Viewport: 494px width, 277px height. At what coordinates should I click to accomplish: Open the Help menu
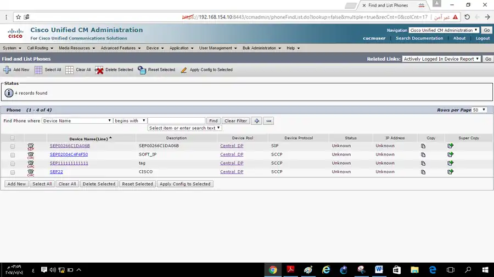[293, 48]
